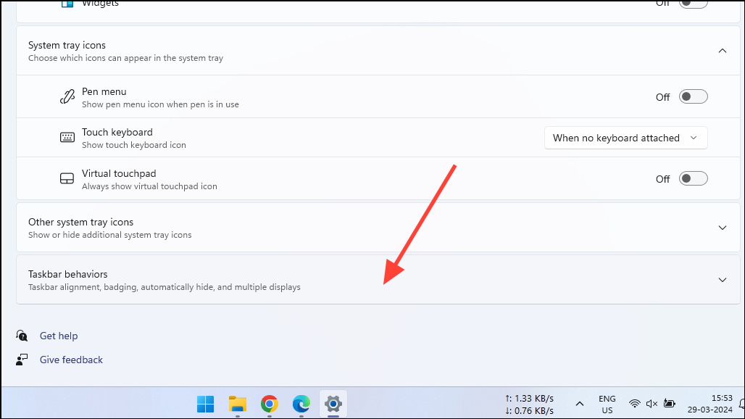This screenshot has height=419, width=745.
Task: Click the Widgets icon in settings
Action: [x=67, y=4]
